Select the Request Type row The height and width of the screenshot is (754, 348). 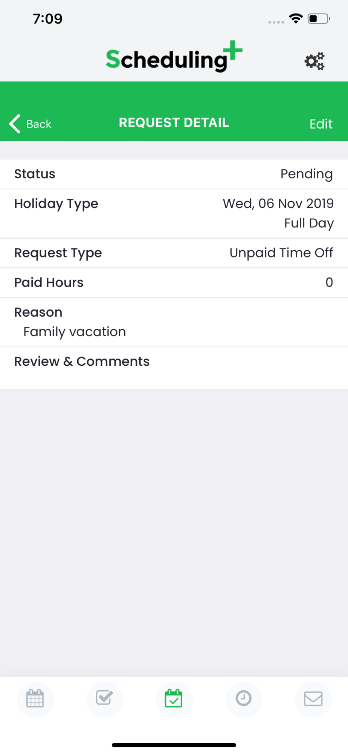[x=174, y=253]
